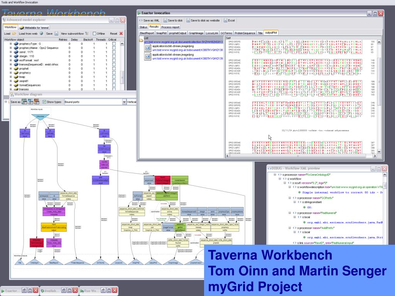Expand the transeqSequenceID tree node
Viewport: 395px width, 296px height.
point(10,64)
